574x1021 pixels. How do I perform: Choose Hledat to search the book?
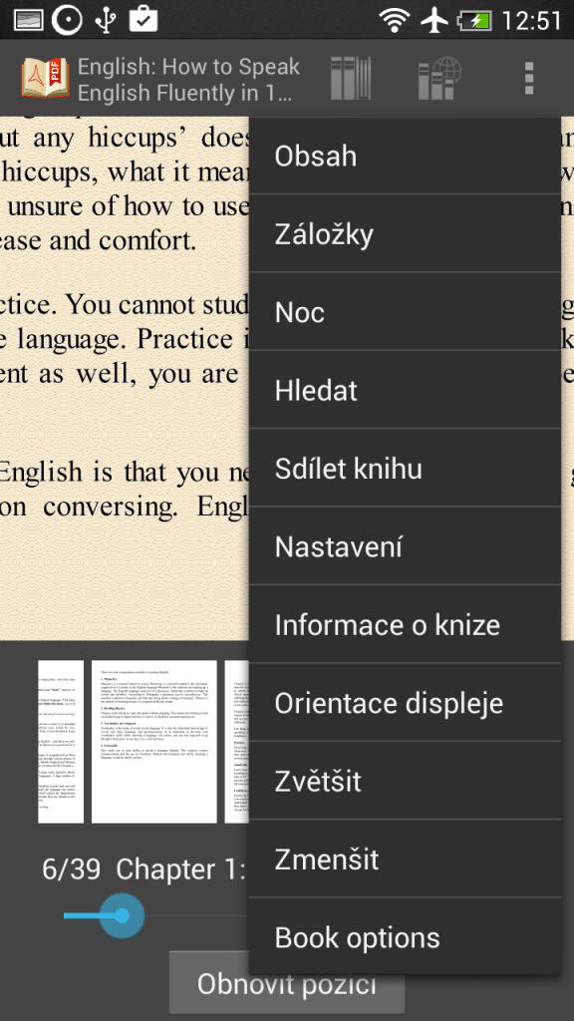pyautogui.click(x=405, y=390)
